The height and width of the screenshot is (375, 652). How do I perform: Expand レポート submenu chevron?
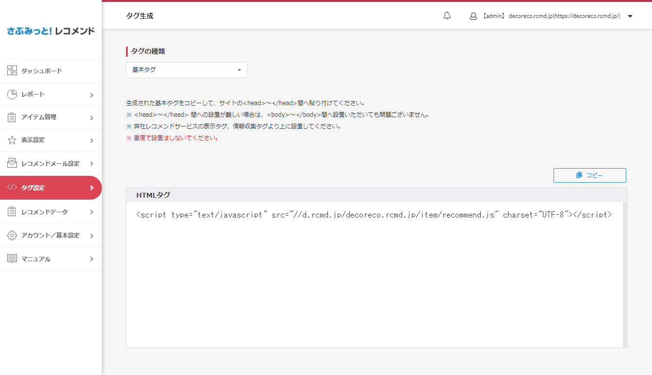(x=92, y=95)
